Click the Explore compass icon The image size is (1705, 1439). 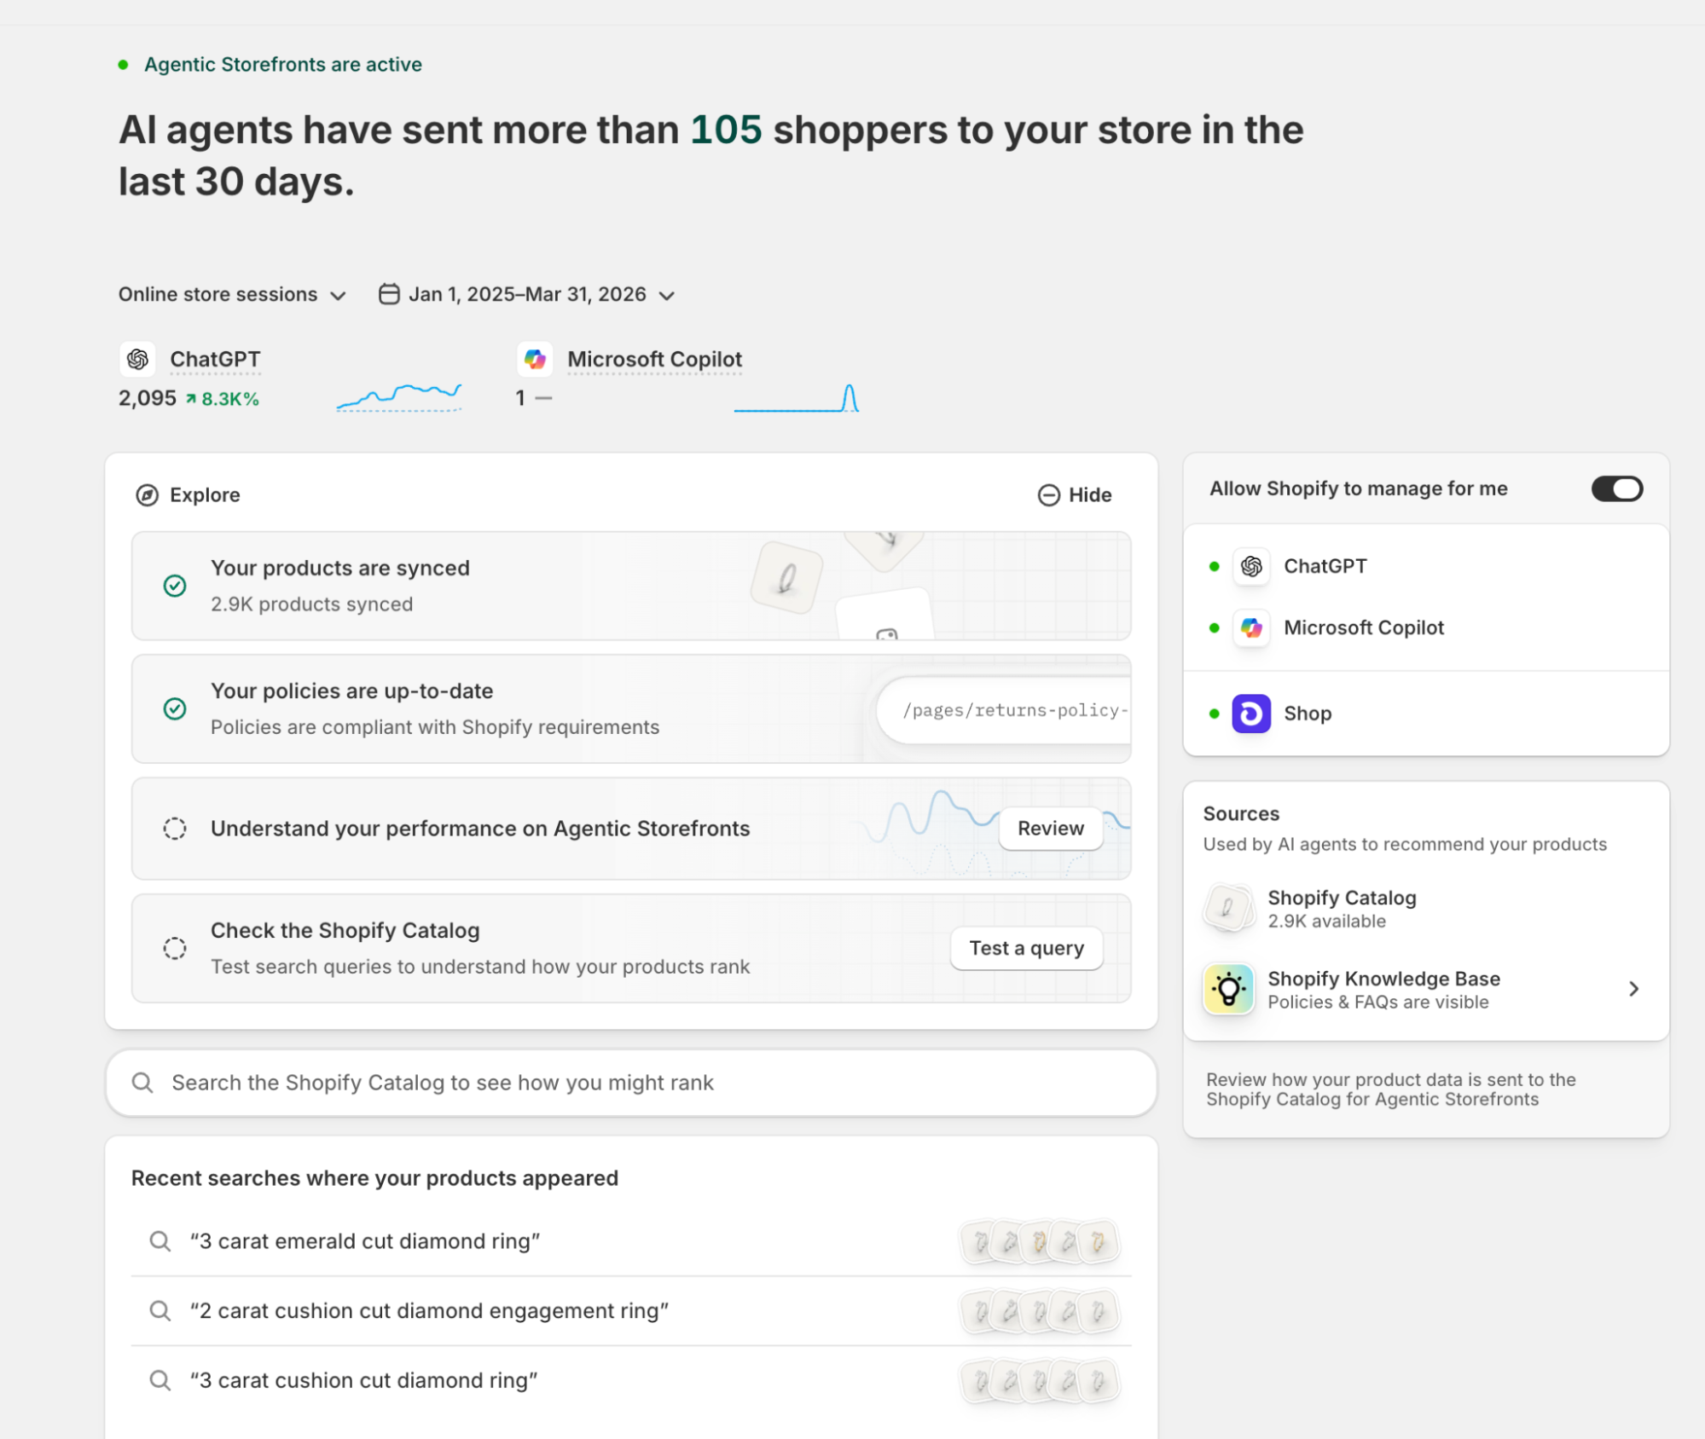click(148, 495)
